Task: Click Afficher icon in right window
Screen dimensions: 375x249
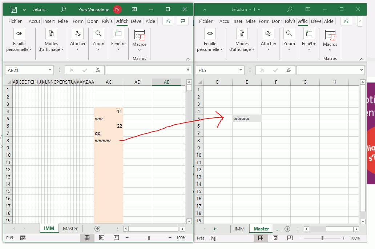Action: 269,33
